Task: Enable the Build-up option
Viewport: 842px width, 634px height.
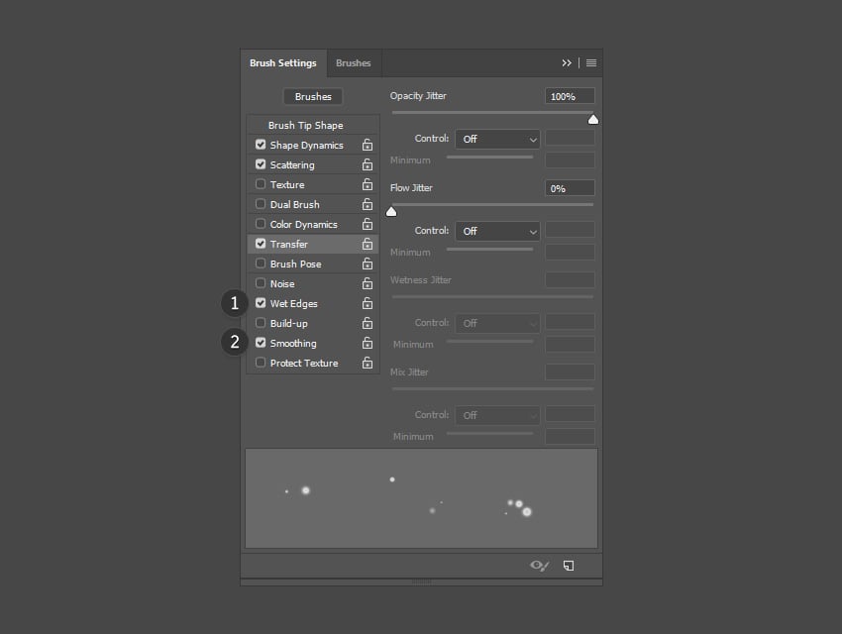Action: tap(259, 323)
